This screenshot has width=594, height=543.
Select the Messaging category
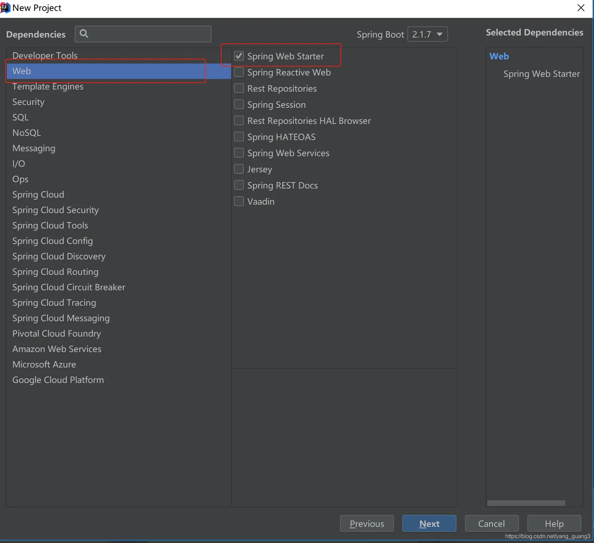119,148
